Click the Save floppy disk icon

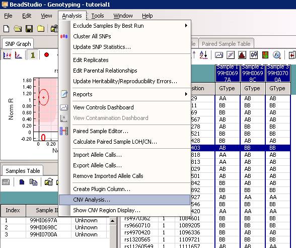pyautogui.click(x=29, y=29)
